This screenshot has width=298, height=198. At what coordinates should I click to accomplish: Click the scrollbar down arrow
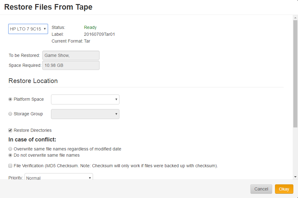pyautogui.click(x=295, y=177)
